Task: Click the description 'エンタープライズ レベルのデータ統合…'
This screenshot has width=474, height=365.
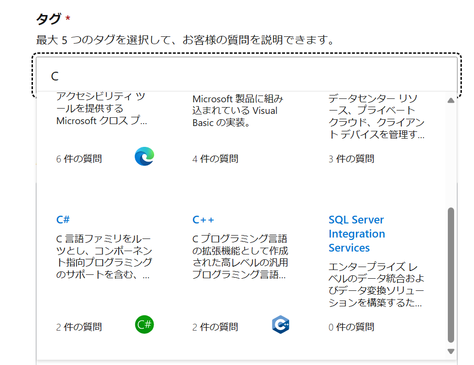Action: (377, 285)
